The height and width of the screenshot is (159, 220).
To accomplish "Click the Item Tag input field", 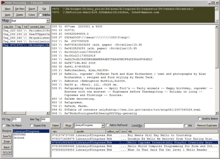I will coord(45,119).
